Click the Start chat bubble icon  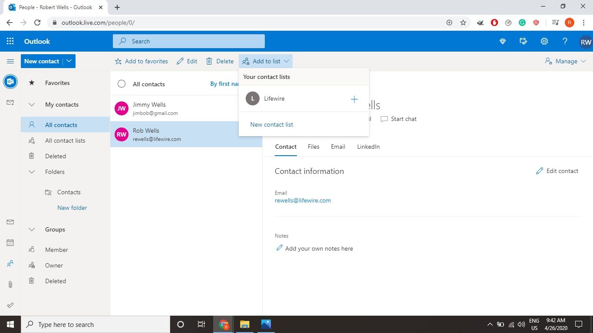pyautogui.click(x=384, y=119)
